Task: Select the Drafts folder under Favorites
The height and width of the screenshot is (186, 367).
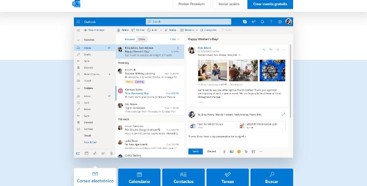Action: tap(95, 54)
